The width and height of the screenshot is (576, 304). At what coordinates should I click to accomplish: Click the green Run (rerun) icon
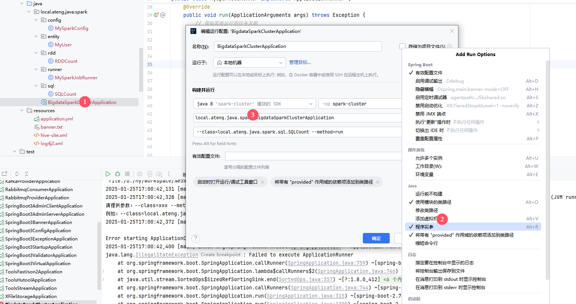108,174
